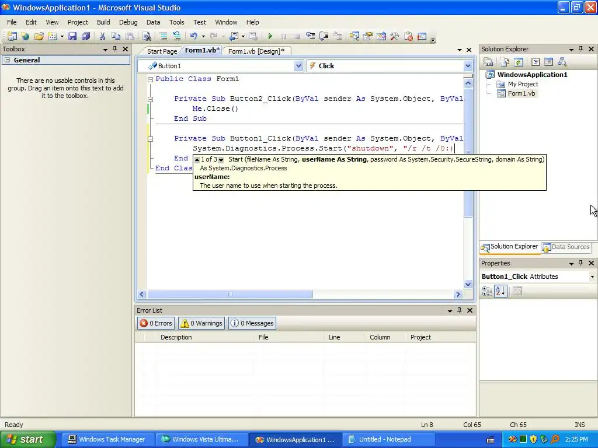The image size is (598, 448).
Task: Toggle auto-hide pin on Toolbox panel
Action: 115,49
